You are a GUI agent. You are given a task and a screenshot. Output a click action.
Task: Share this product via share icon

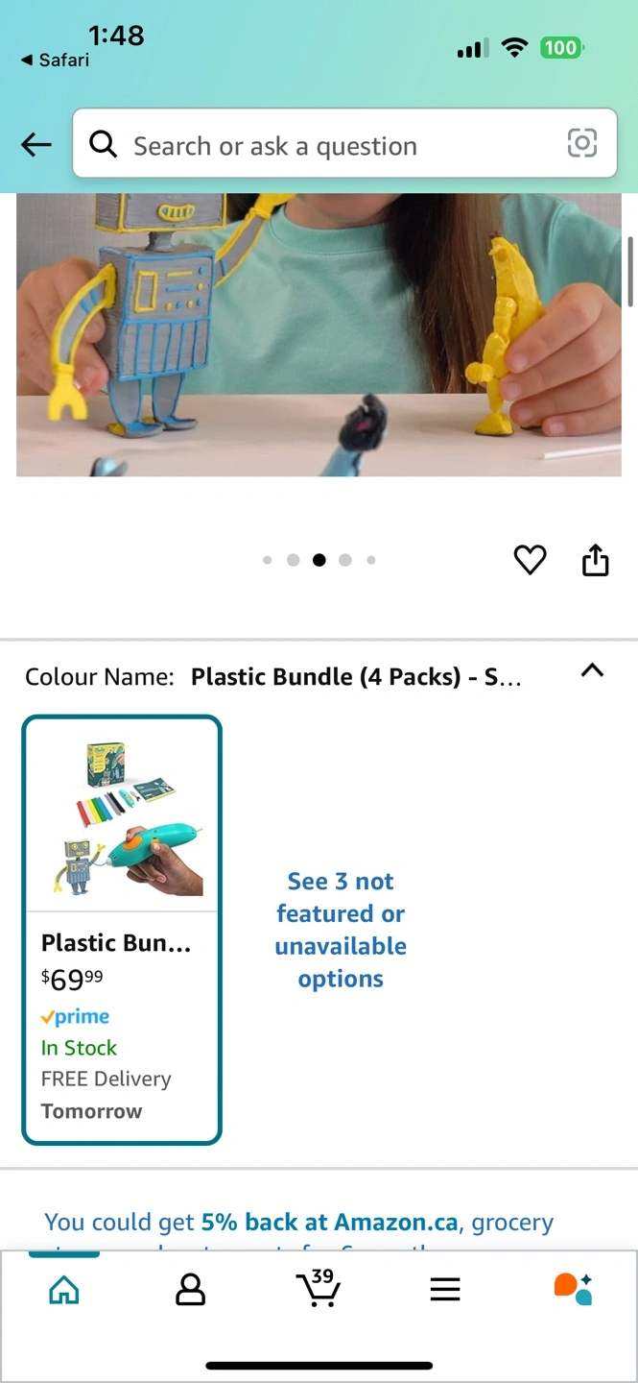(x=596, y=559)
